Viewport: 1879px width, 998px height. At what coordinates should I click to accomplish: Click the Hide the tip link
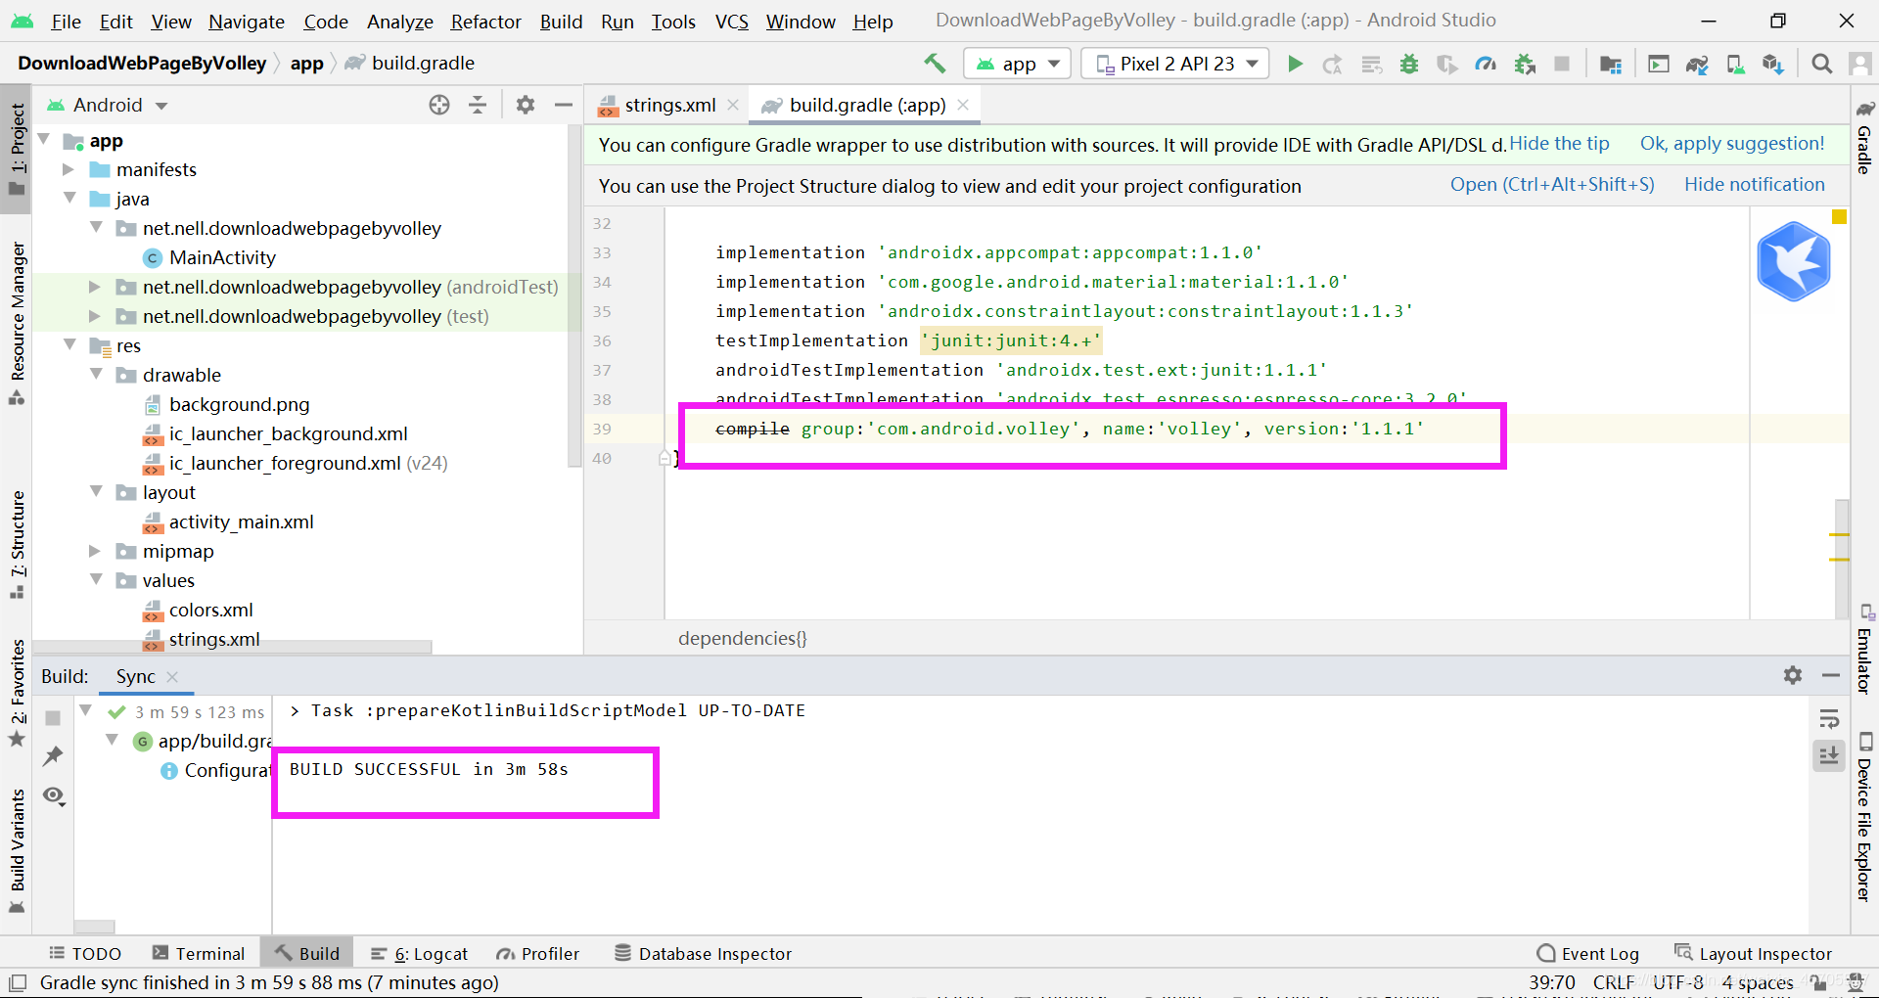coord(1559,144)
